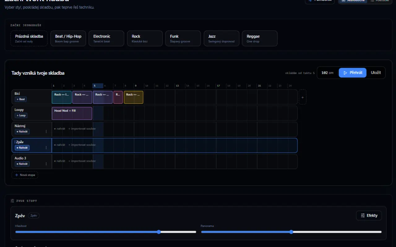Viewport: 396px width, 247px height.
Task: Click importovat soubor in the Audio 3 lane
Action: [x=82, y=161]
